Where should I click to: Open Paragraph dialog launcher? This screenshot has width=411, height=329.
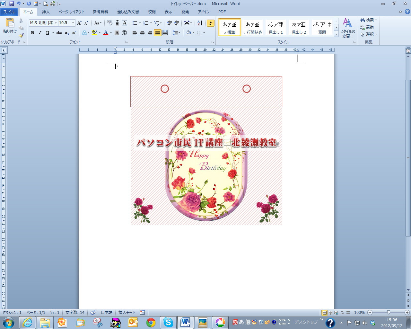[x=213, y=42]
